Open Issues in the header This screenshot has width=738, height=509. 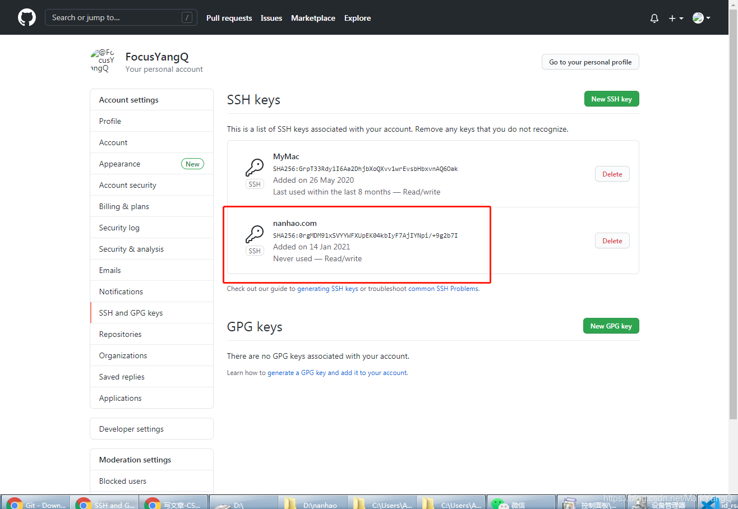(271, 18)
